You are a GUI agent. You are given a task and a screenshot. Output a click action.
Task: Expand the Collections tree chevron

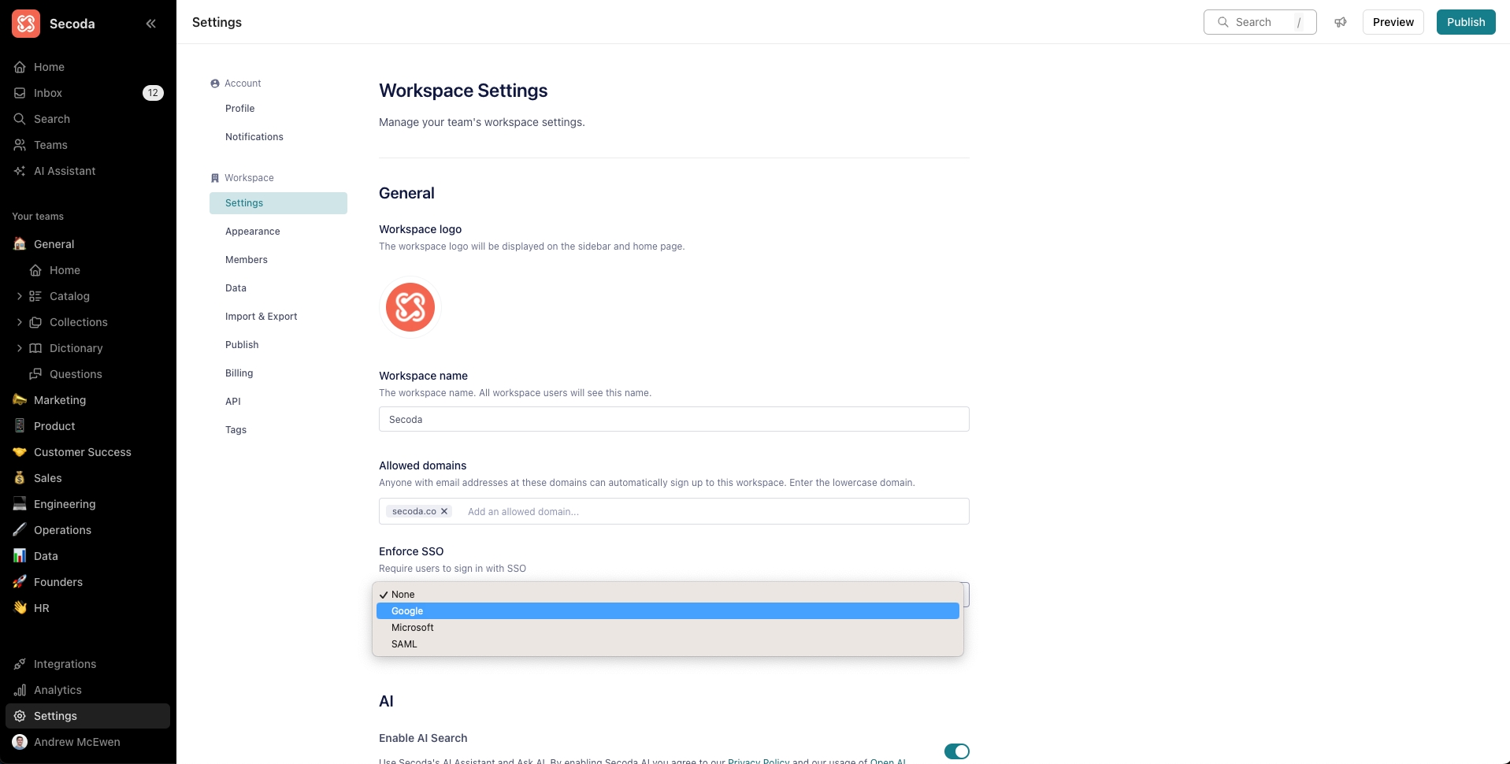click(20, 322)
